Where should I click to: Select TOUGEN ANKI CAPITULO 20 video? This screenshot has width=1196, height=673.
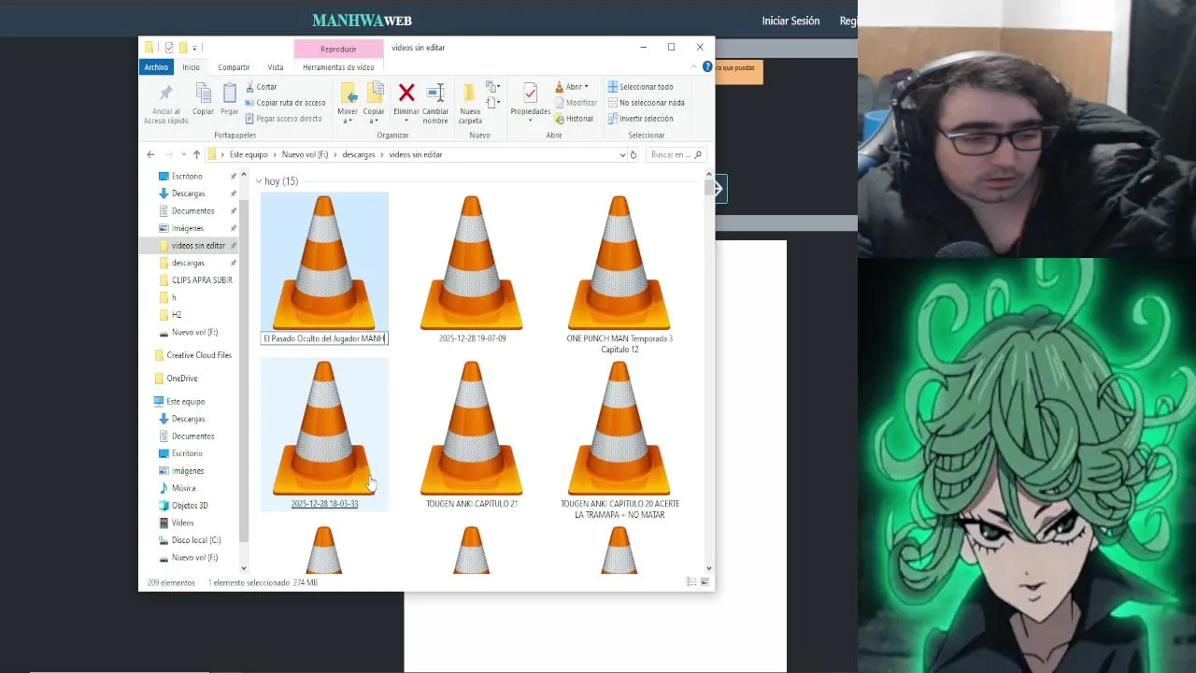(x=619, y=439)
